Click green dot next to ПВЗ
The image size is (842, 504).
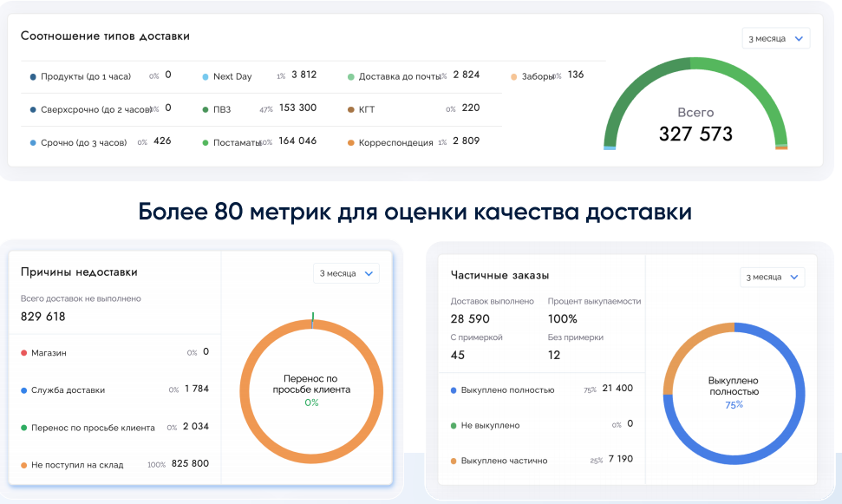(206, 110)
